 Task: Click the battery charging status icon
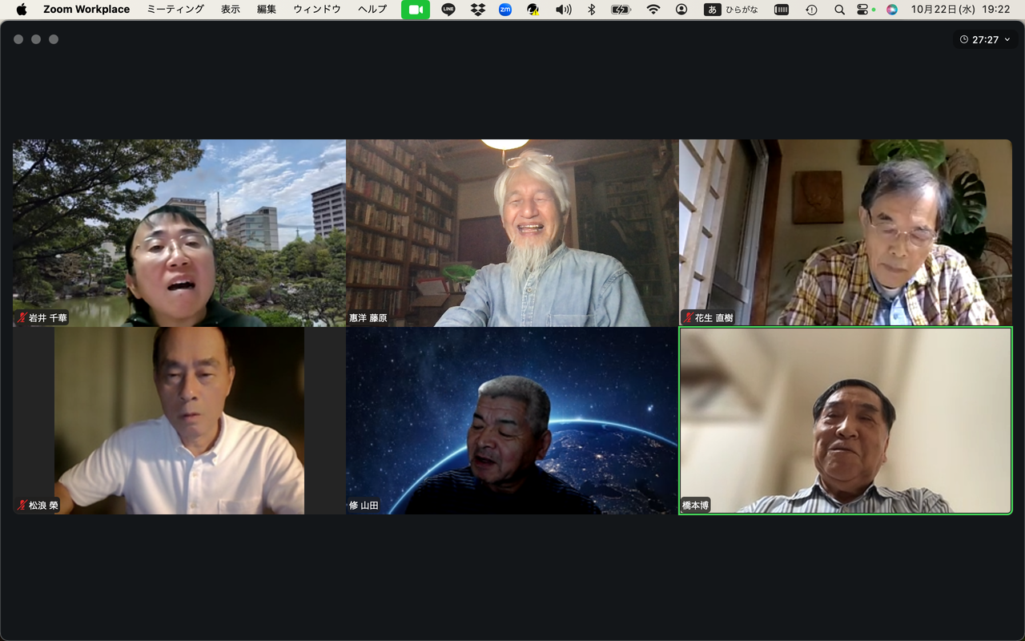tap(621, 10)
